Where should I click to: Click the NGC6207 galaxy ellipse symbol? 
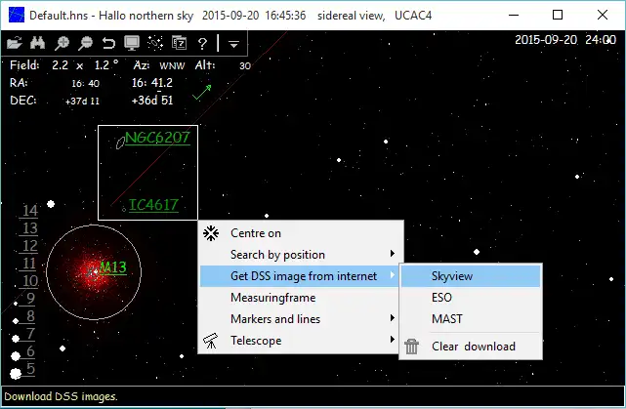pyautogui.click(x=120, y=143)
